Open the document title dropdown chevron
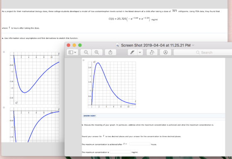Image resolution: width=232 pixels, height=159 pixels. pos(193,45)
